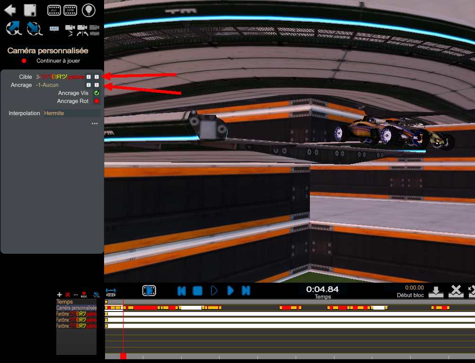Select the previous Ancrage anchor
Image resolution: width=475 pixels, height=363 pixels.
(x=88, y=85)
